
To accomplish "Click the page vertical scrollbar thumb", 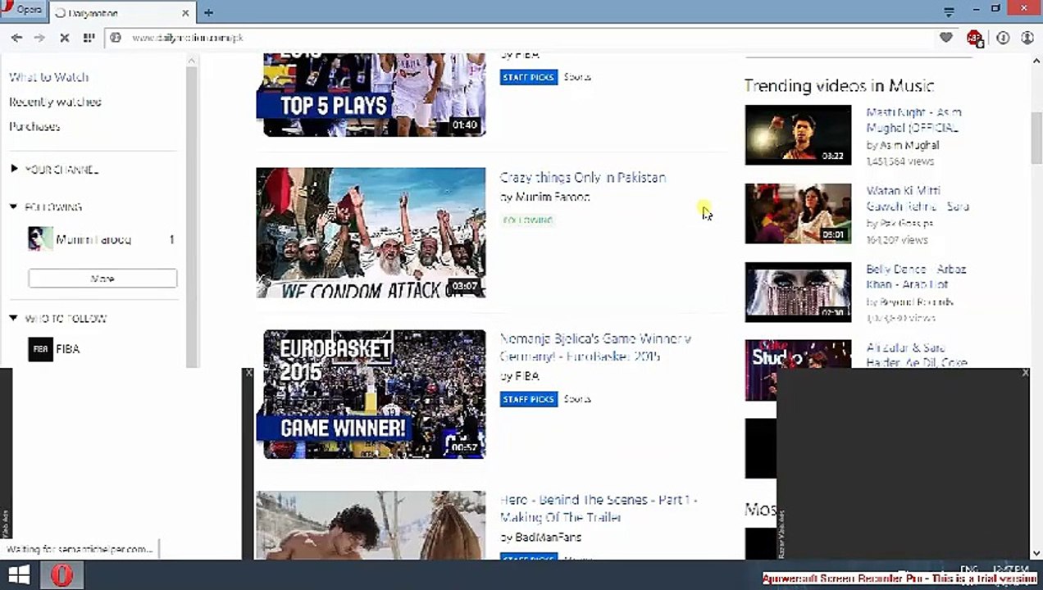I will [x=1036, y=138].
